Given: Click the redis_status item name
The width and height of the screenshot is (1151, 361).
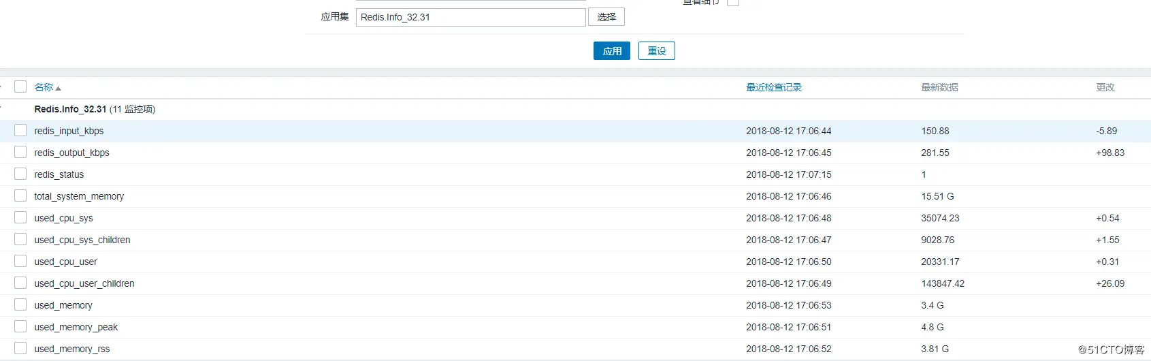Looking at the screenshot, I should point(59,174).
